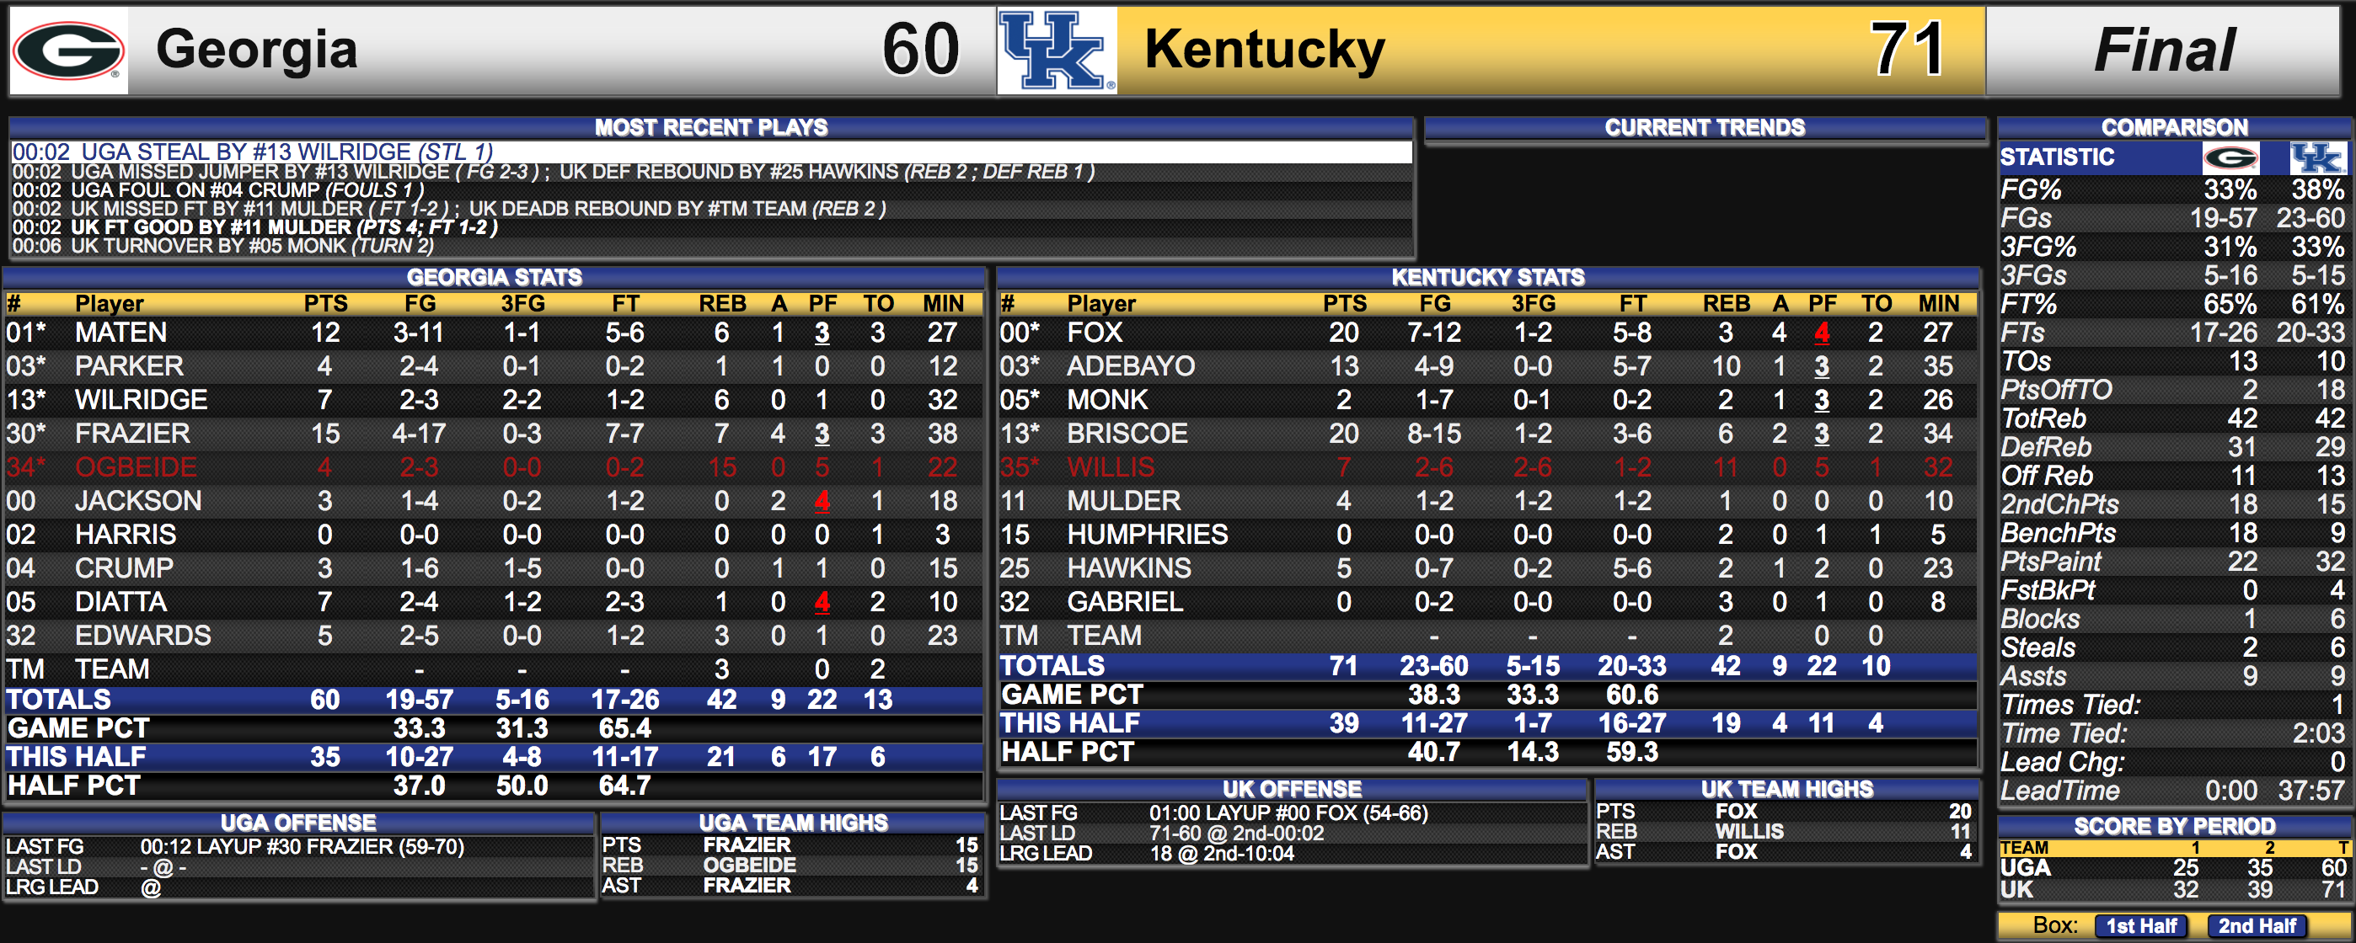Select the UGA row in Score By Period
The height and width of the screenshot is (943, 2356).
click(2173, 867)
